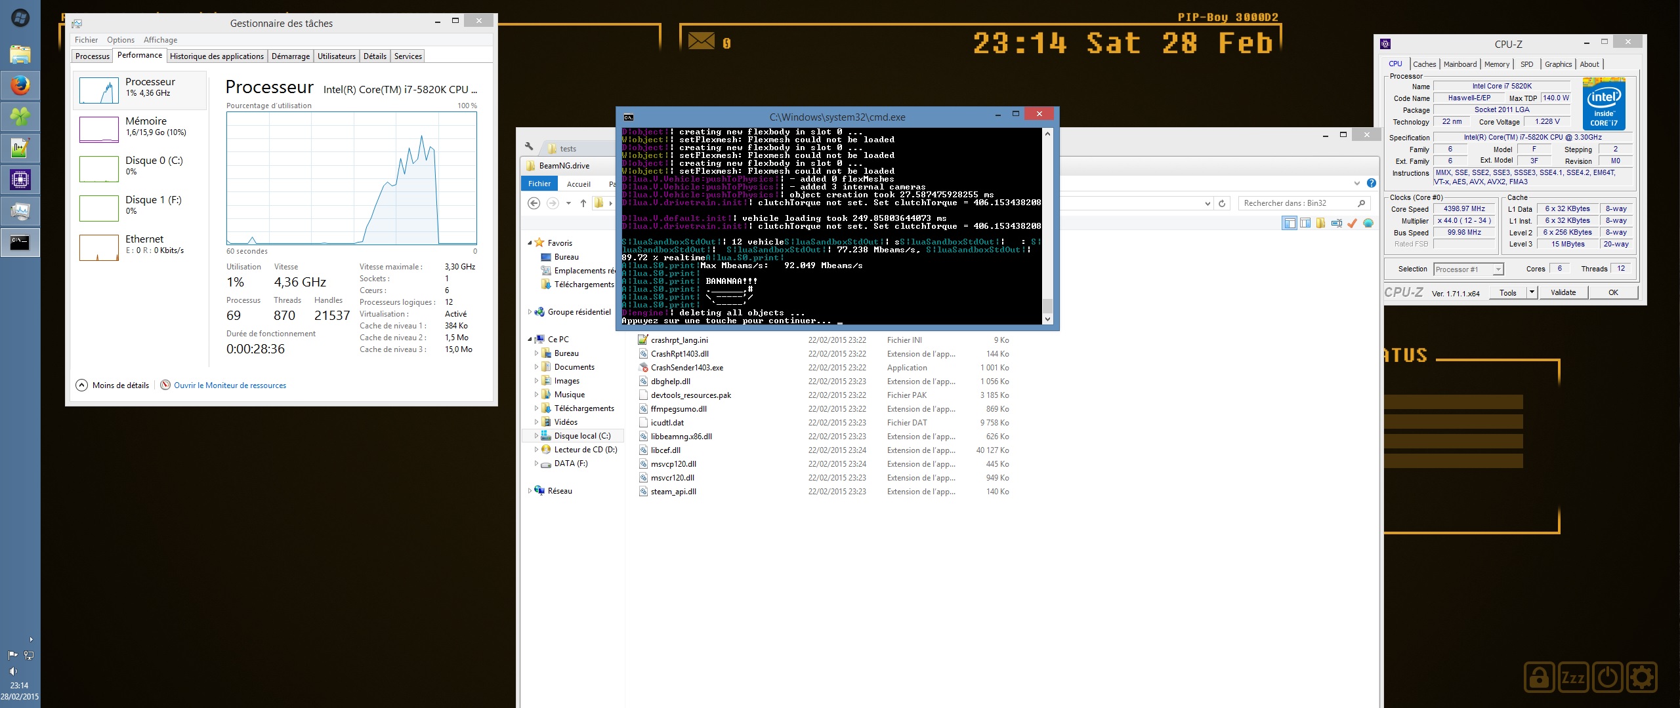Click the wrench icon in Explorer tab bar

[529, 147]
